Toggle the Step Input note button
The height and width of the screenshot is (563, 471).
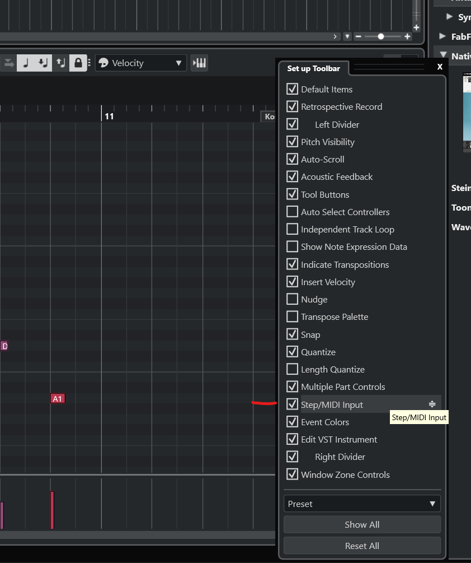pyautogui.click(x=25, y=63)
